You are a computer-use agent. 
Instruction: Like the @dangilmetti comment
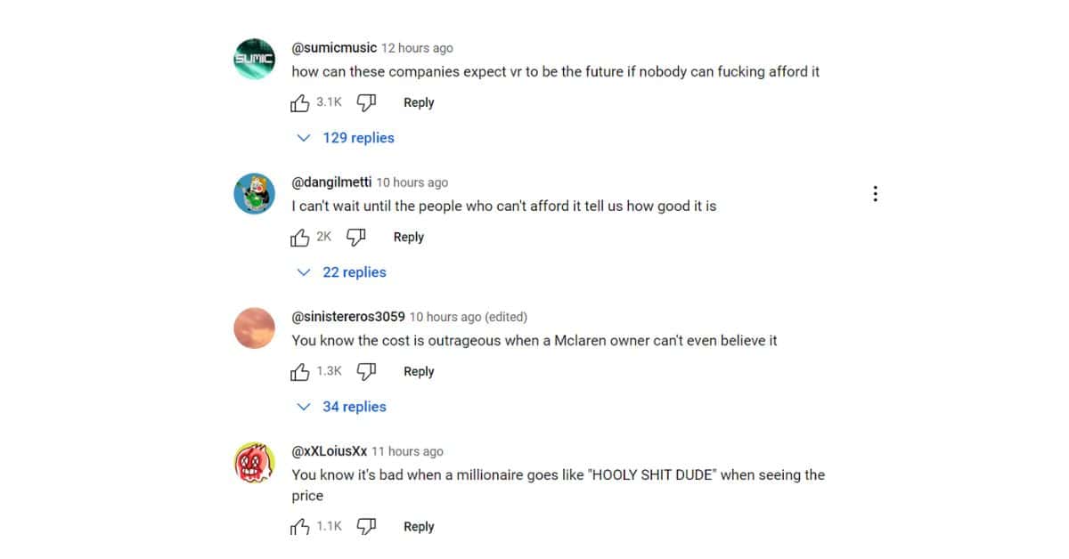tap(300, 237)
